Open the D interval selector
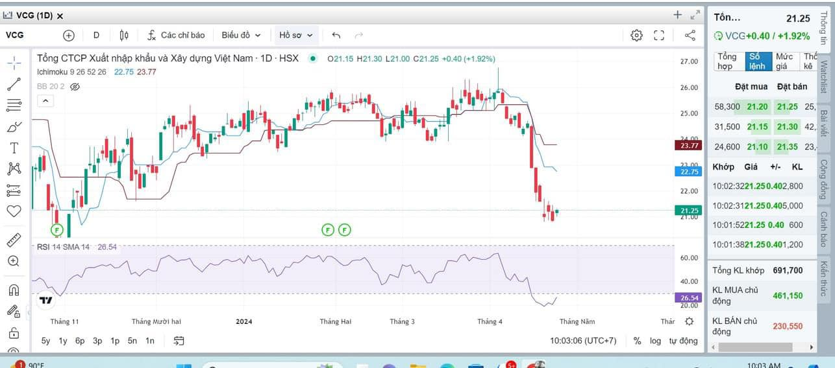Image resolution: width=835 pixels, height=368 pixels. click(96, 35)
